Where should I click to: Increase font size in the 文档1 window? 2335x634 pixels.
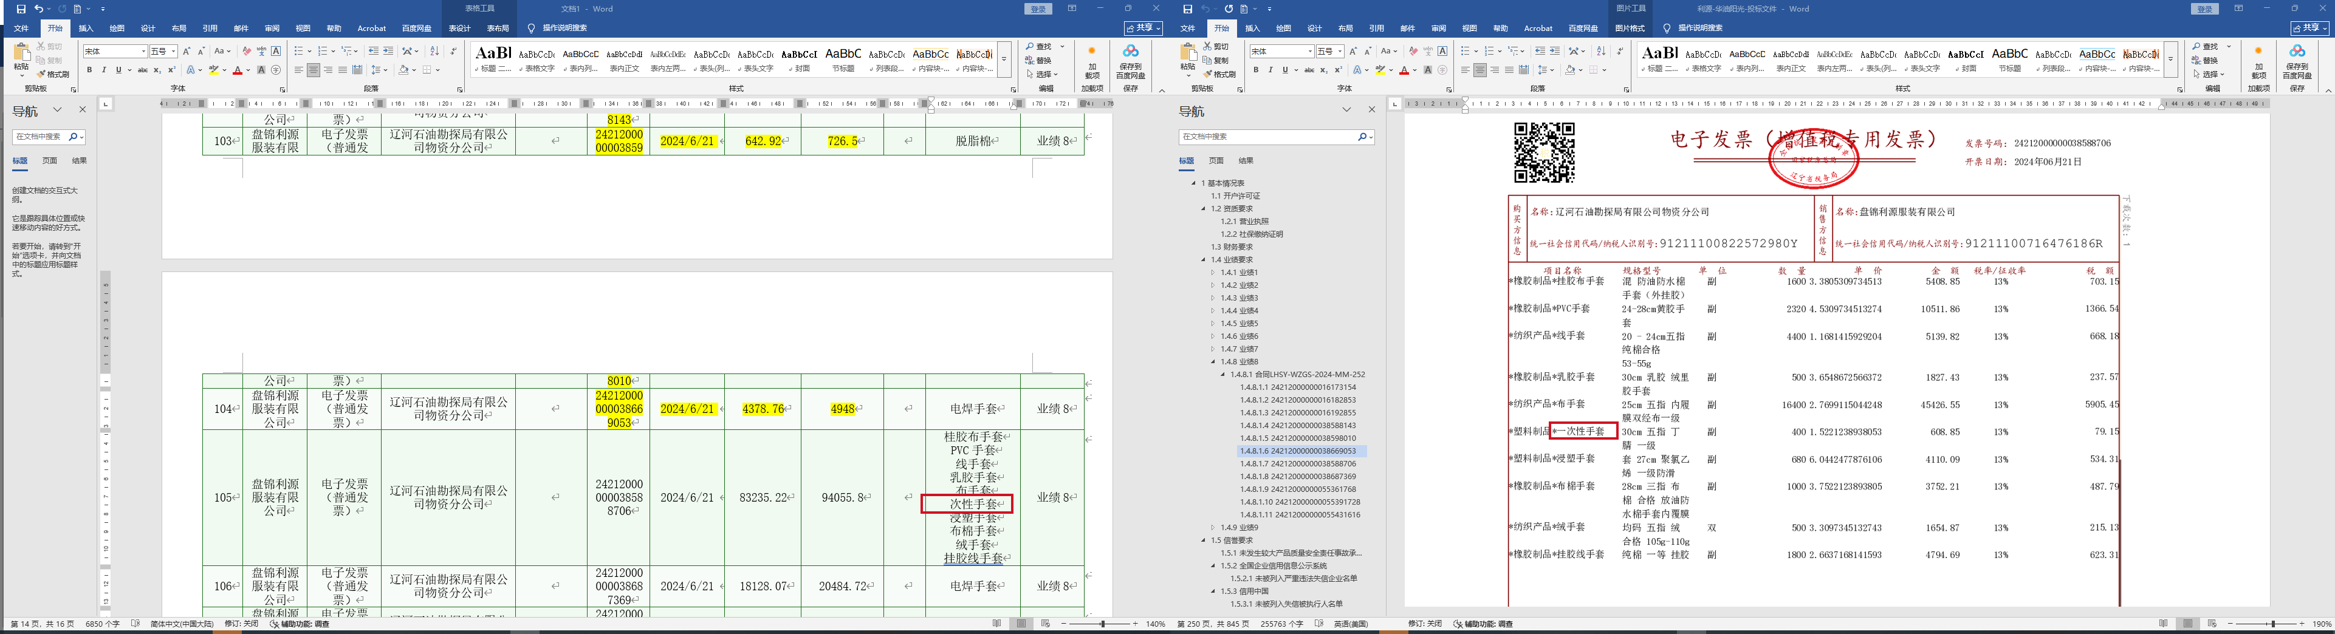(187, 52)
